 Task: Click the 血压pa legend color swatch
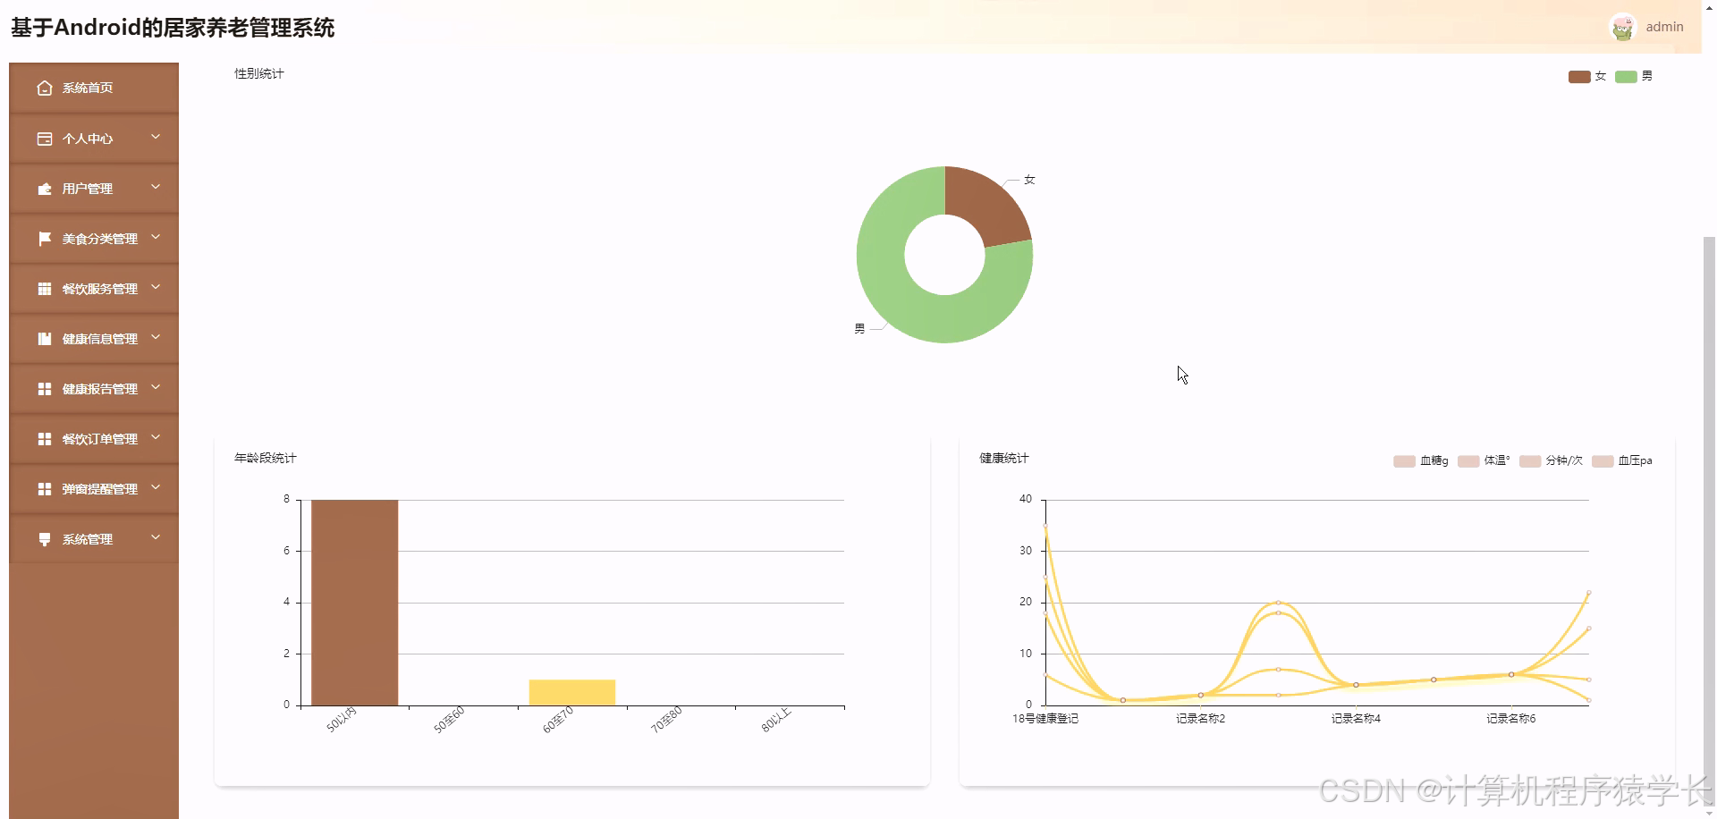tap(1603, 461)
